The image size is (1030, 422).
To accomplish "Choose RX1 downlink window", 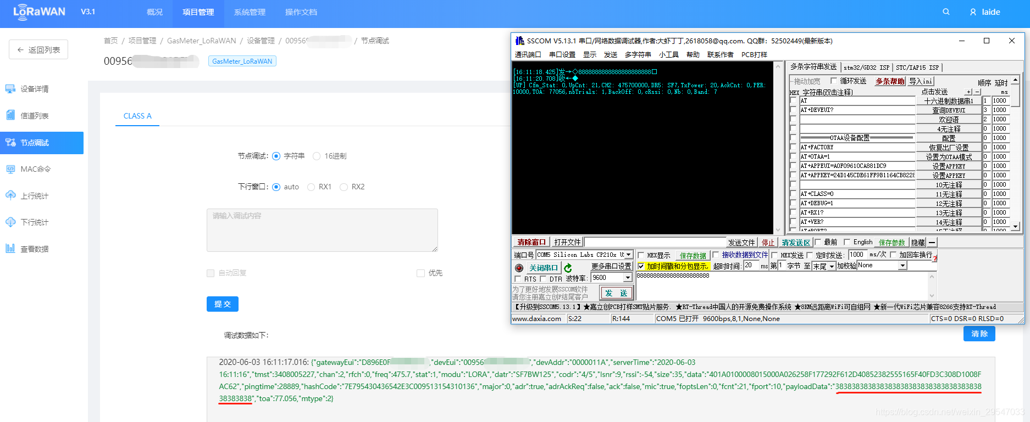I will coord(311,187).
